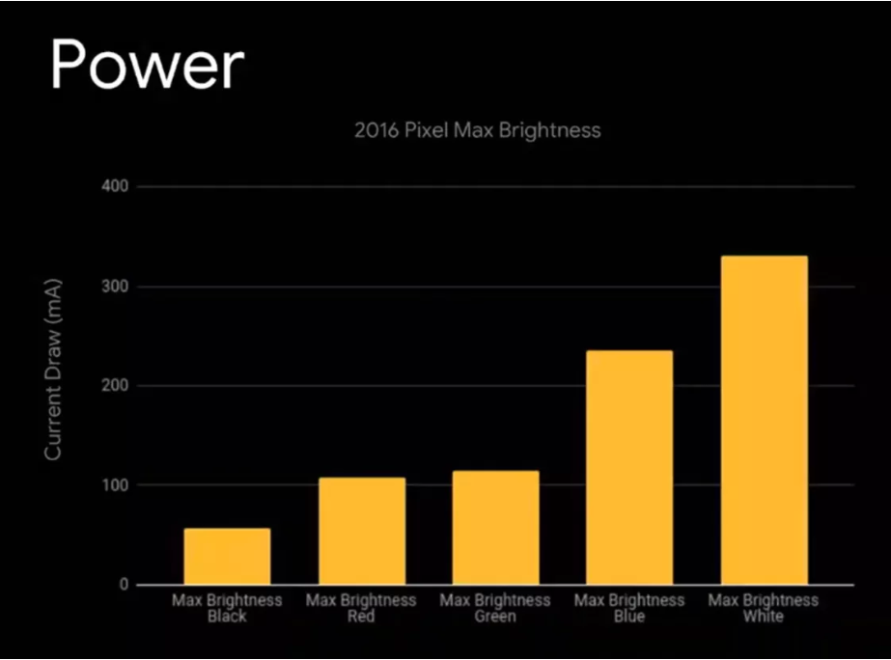This screenshot has height=660, width=891.
Task: Click the Max Brightness Red bar
Action: pos(362,531)
